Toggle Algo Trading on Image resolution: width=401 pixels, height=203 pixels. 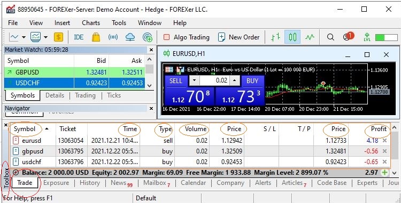tap(187, 37)
